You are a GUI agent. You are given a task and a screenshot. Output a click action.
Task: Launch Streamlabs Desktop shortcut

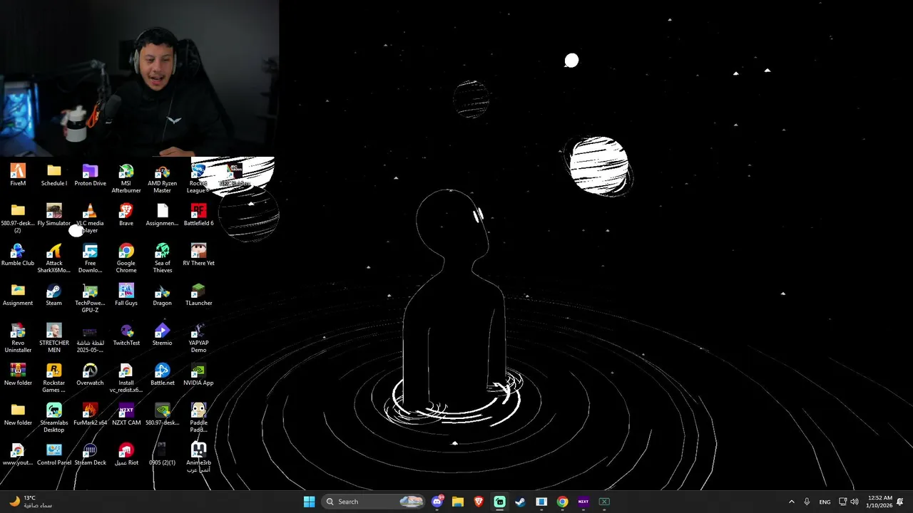point(54,418)
